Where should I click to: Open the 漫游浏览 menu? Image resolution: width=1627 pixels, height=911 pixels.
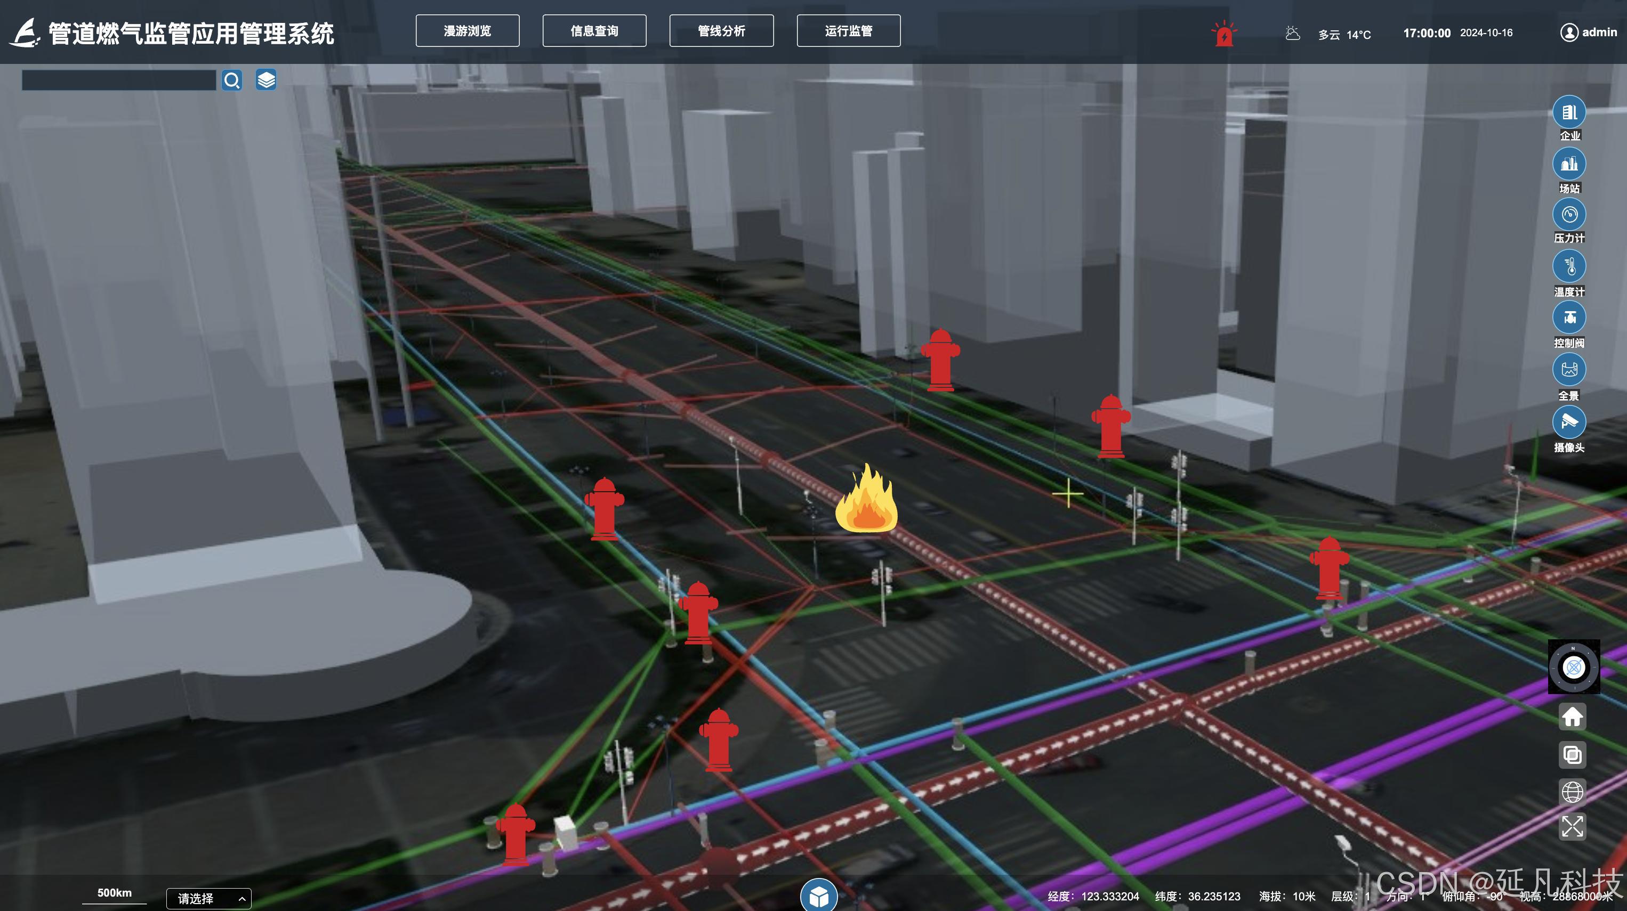468,31
